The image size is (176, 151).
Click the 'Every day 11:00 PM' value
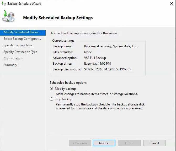point(97,64)
